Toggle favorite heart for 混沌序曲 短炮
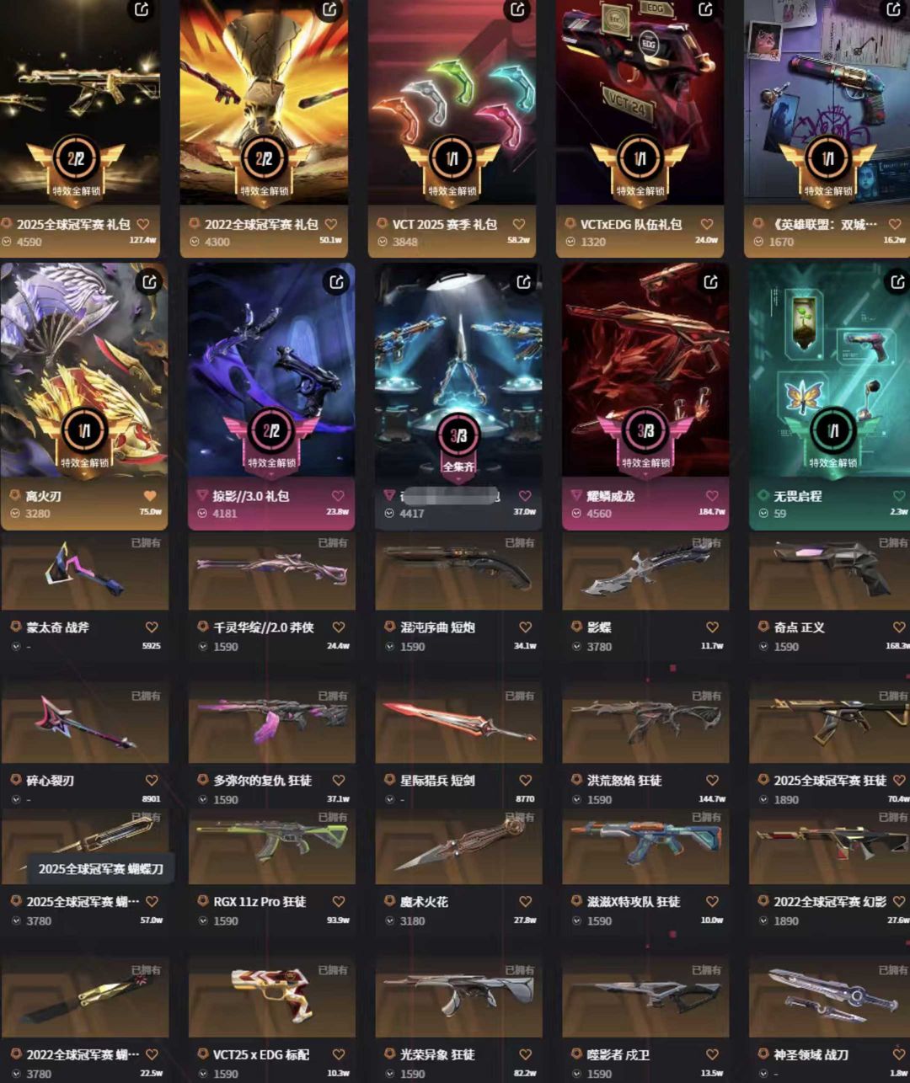This screenshot has width=910, height=1083. click(x=525, y=627)
